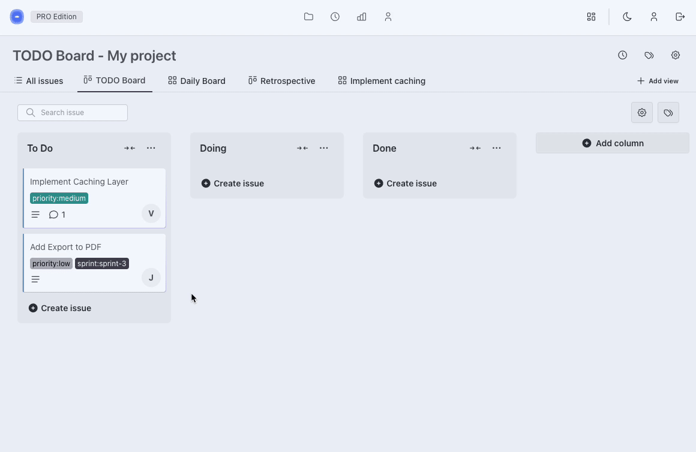Switch to the Daily Board tab
Screen dimensions: 696x452
click(x=197, y=81)
